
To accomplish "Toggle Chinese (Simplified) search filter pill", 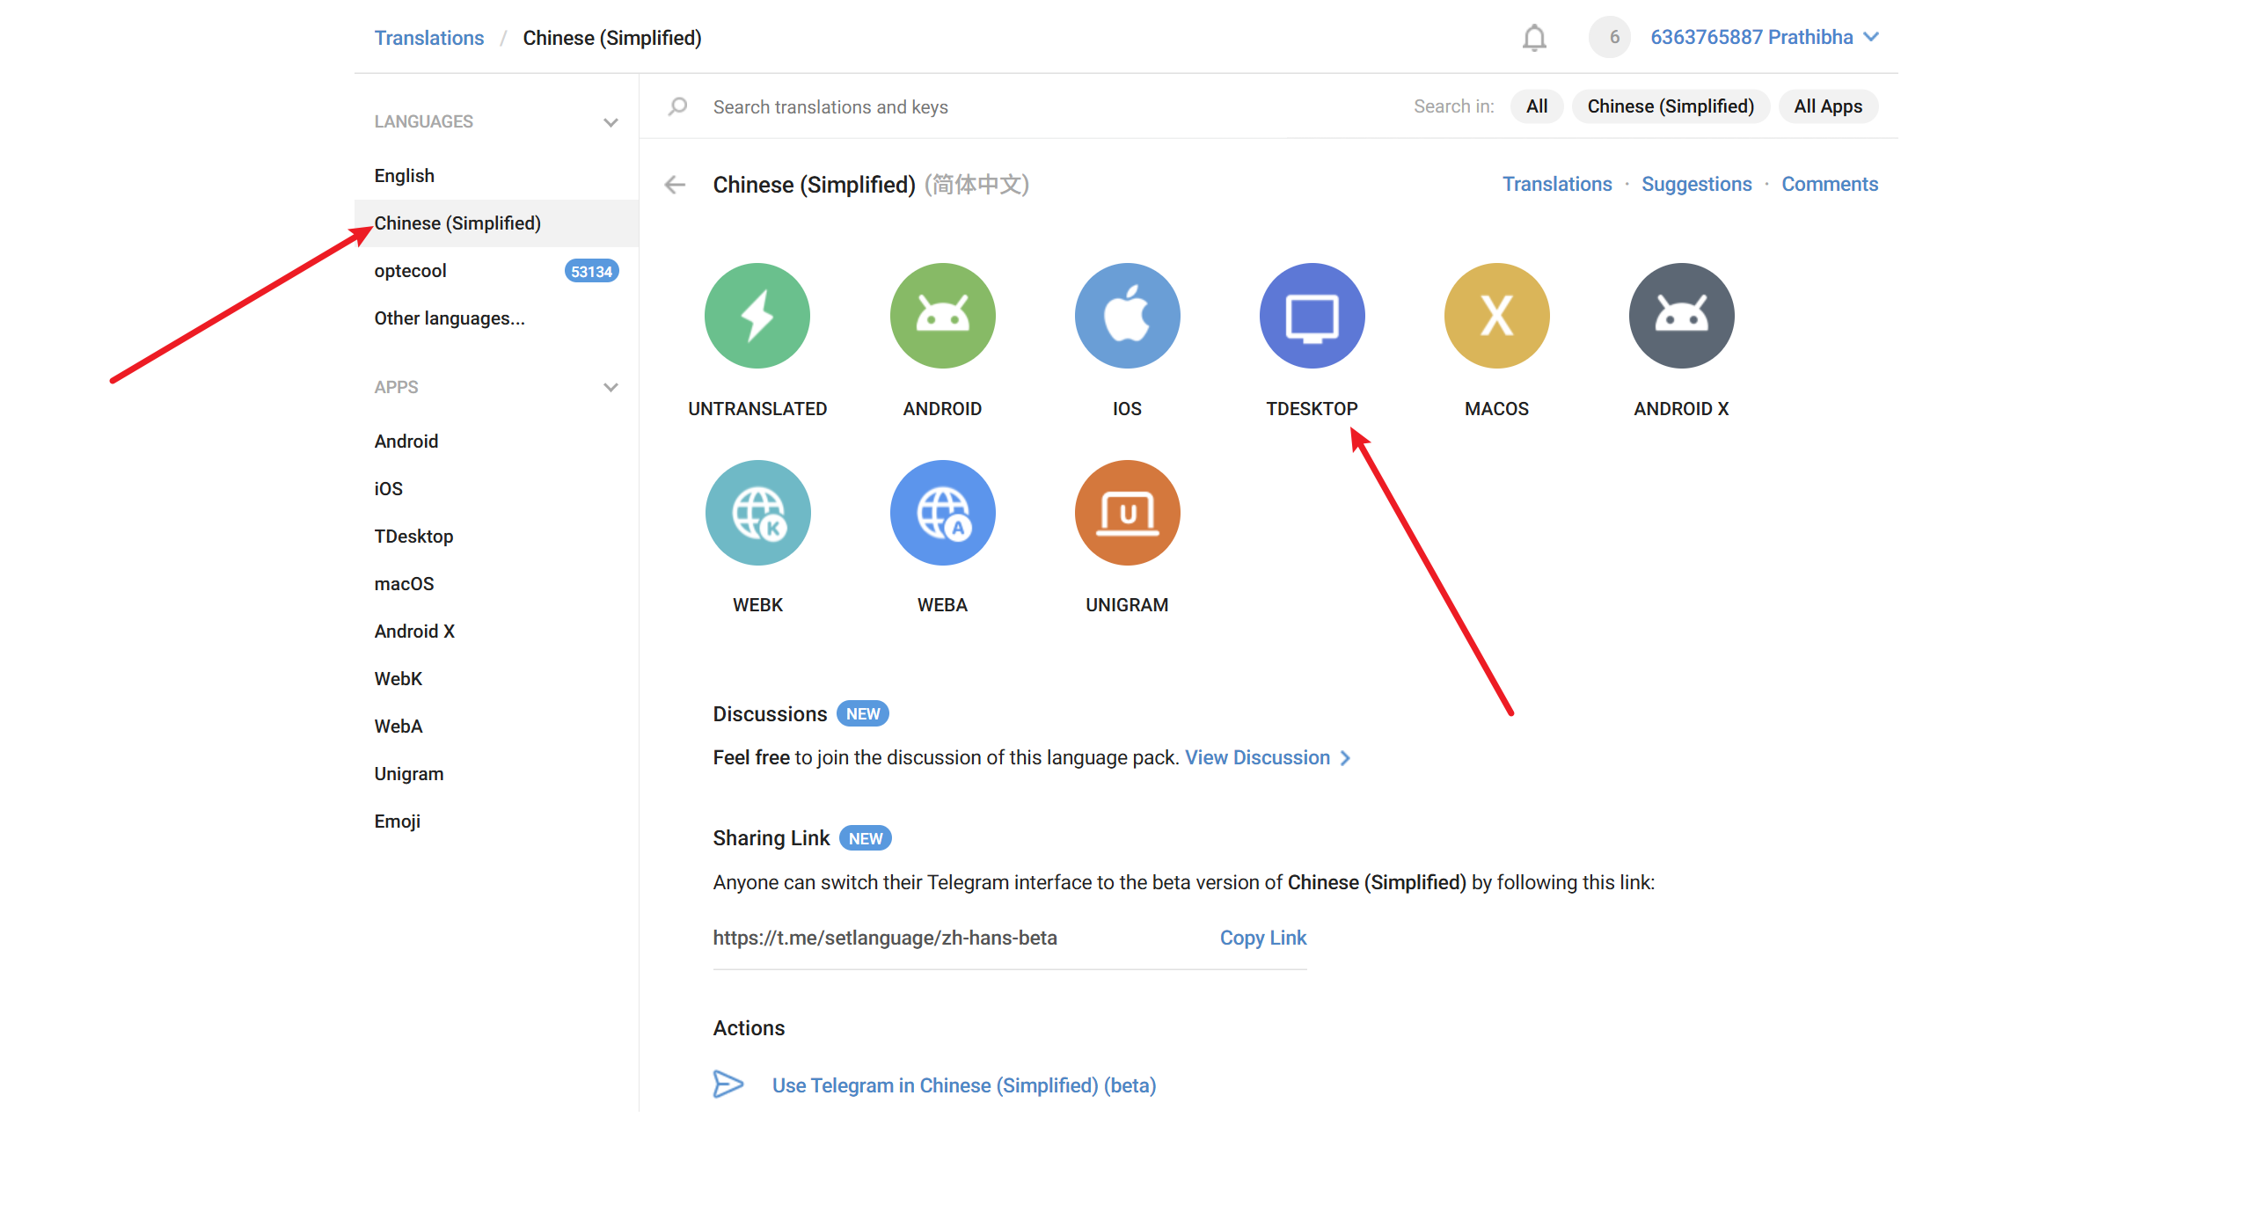I will click(1670, 106).
